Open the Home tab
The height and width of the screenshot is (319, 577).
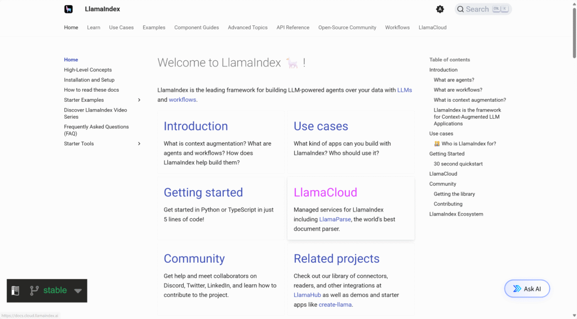71,28
